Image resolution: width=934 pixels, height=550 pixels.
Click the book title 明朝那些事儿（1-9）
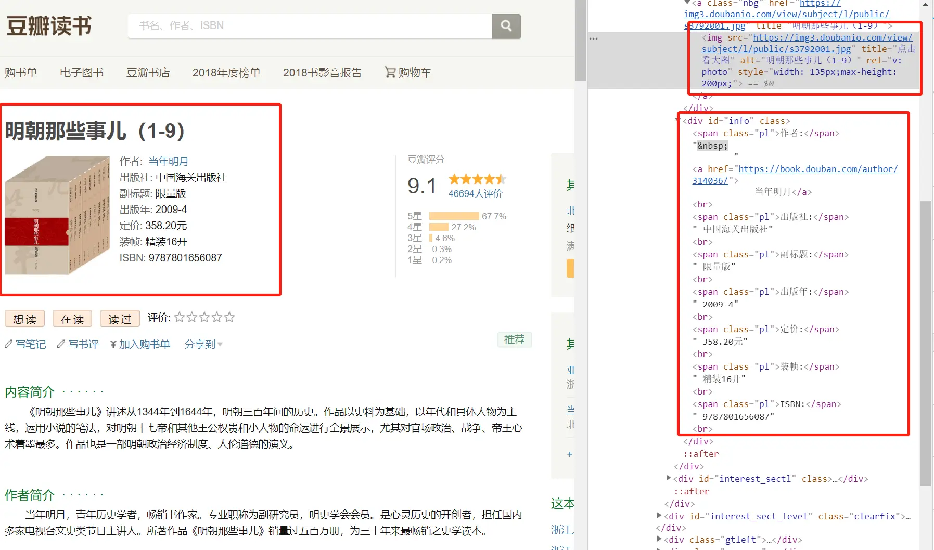pos(95,130)
